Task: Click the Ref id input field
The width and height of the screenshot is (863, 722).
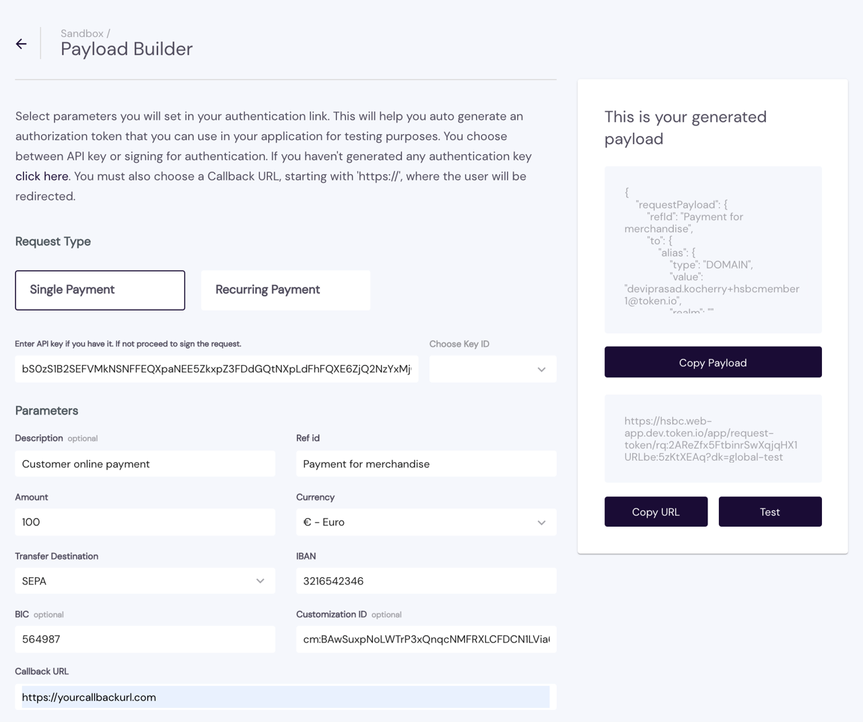Action: [425, 464]
